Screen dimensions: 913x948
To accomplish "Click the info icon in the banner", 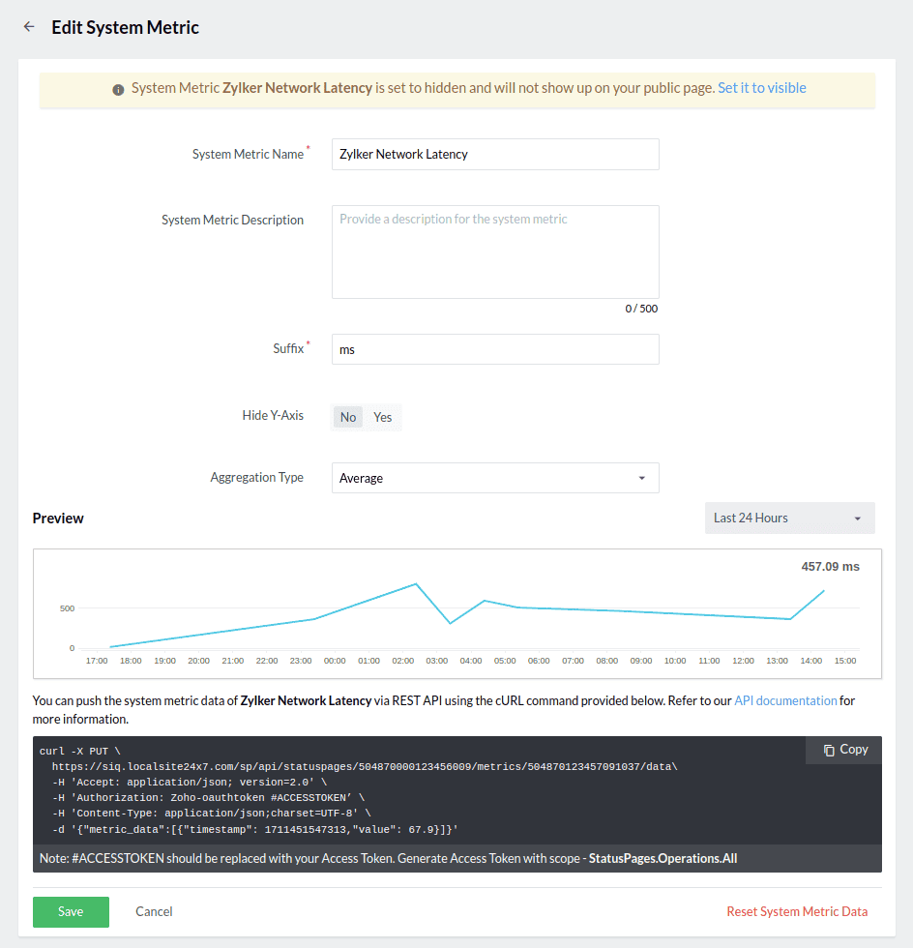I will [118, 89].
